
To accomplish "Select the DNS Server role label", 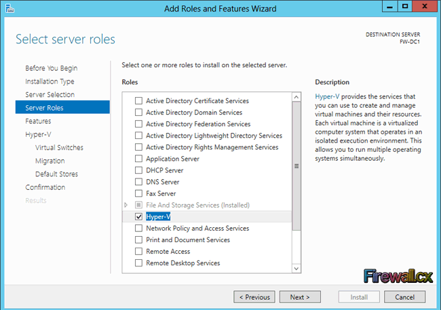I will 163,182.
